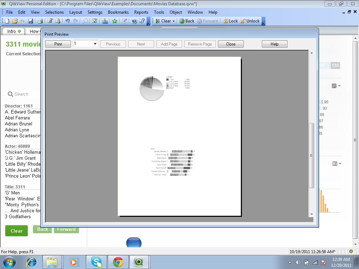
Task: Open Quick Chart wizard bar-chart icon
Action: (104, 21)
